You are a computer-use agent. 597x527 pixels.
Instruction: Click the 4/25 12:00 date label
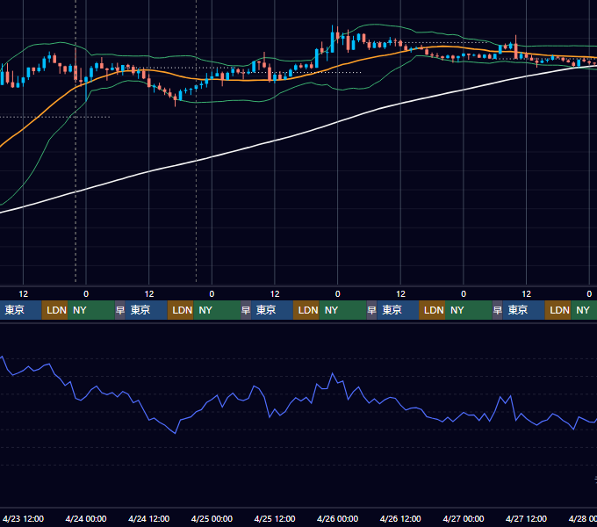275,518
